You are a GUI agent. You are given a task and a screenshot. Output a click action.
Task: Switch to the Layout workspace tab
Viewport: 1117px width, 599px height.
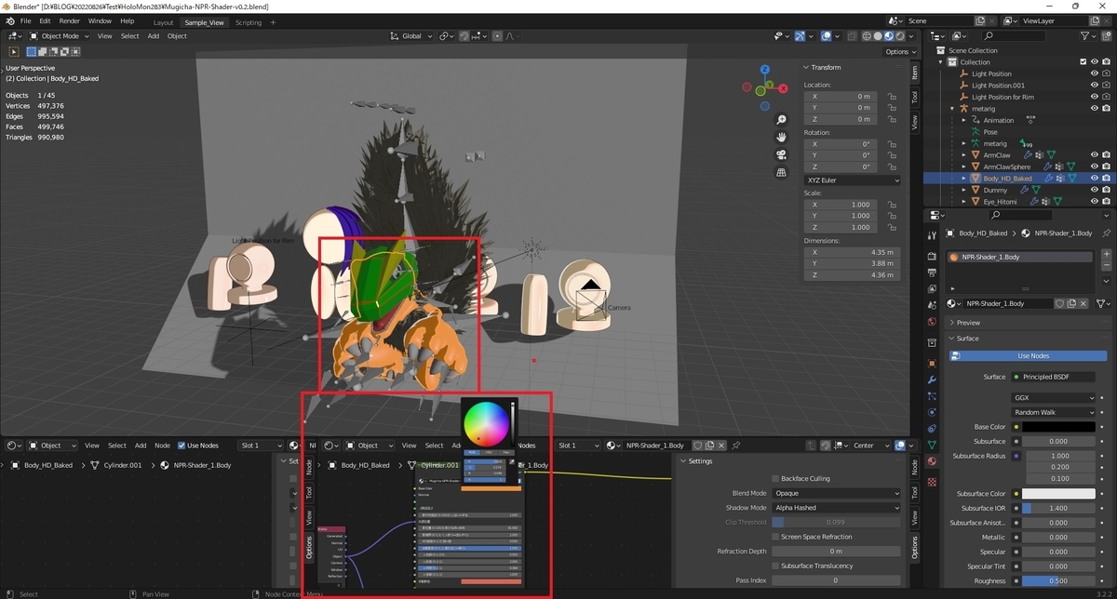(163, 21)
